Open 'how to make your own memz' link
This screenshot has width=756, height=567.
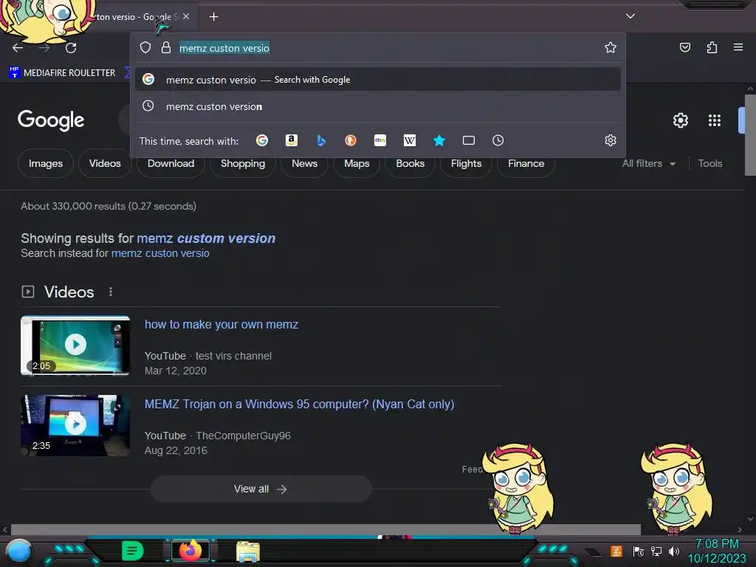221,325
